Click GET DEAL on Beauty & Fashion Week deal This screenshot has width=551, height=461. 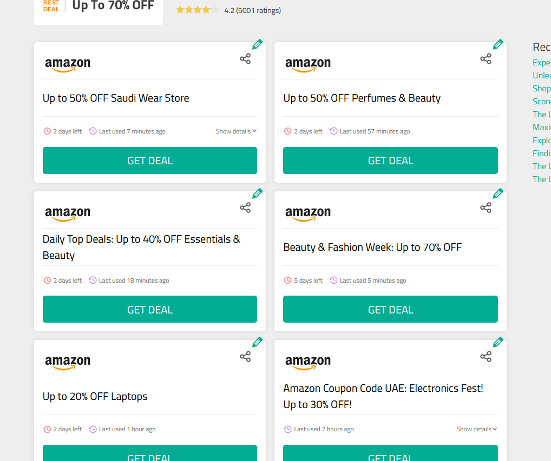pyautogui.click(x=390, y=309)
